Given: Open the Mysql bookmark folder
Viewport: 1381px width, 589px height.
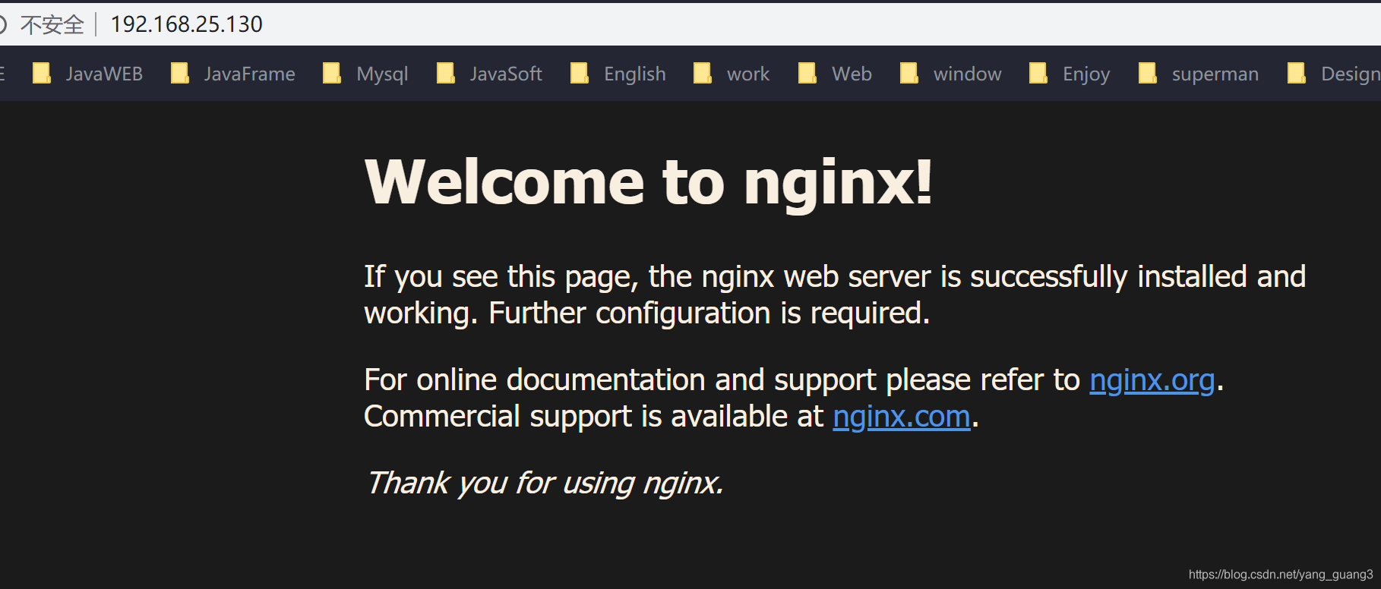Looking at the screenshot, I should pyautogui.click(x=365, y=74).
